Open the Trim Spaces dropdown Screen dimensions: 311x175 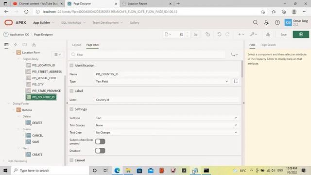tap(167, 125)
